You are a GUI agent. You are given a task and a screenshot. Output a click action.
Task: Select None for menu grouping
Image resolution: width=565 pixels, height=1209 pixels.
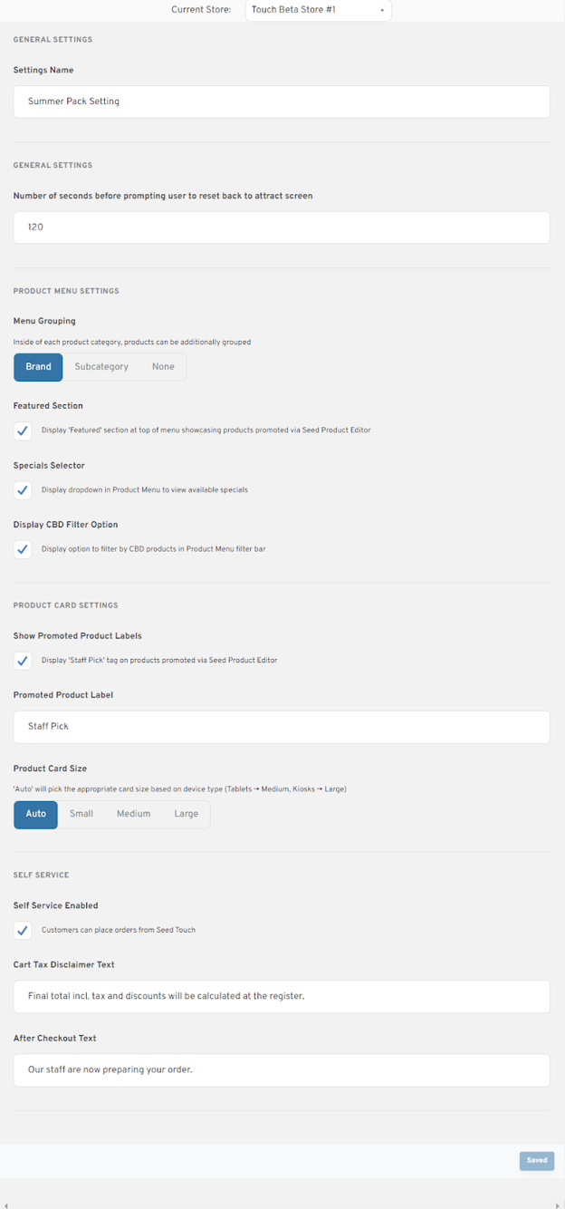(163, 367)
